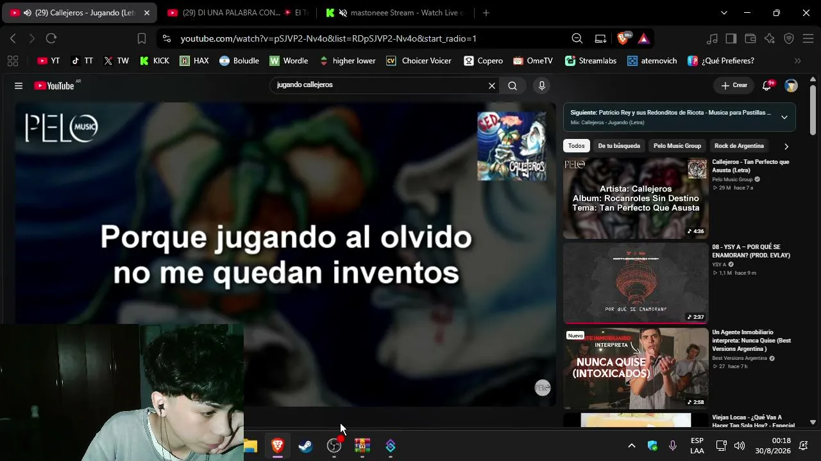Unmute the mastoneee Stream tab
Image resolution: width=821 pixels, height=461 pixels.
coord(343,13)
